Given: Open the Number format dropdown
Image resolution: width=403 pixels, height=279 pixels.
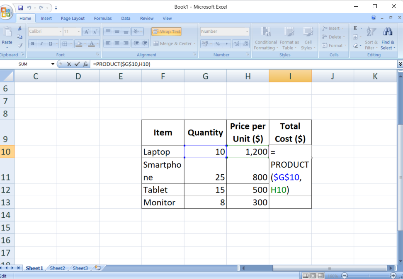Looking at the screenshot, I should [x=247, y=31].
